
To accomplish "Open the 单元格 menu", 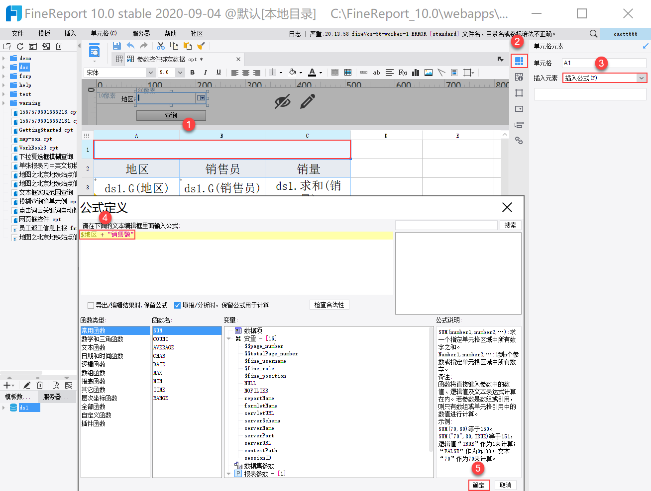I will 104,34.
